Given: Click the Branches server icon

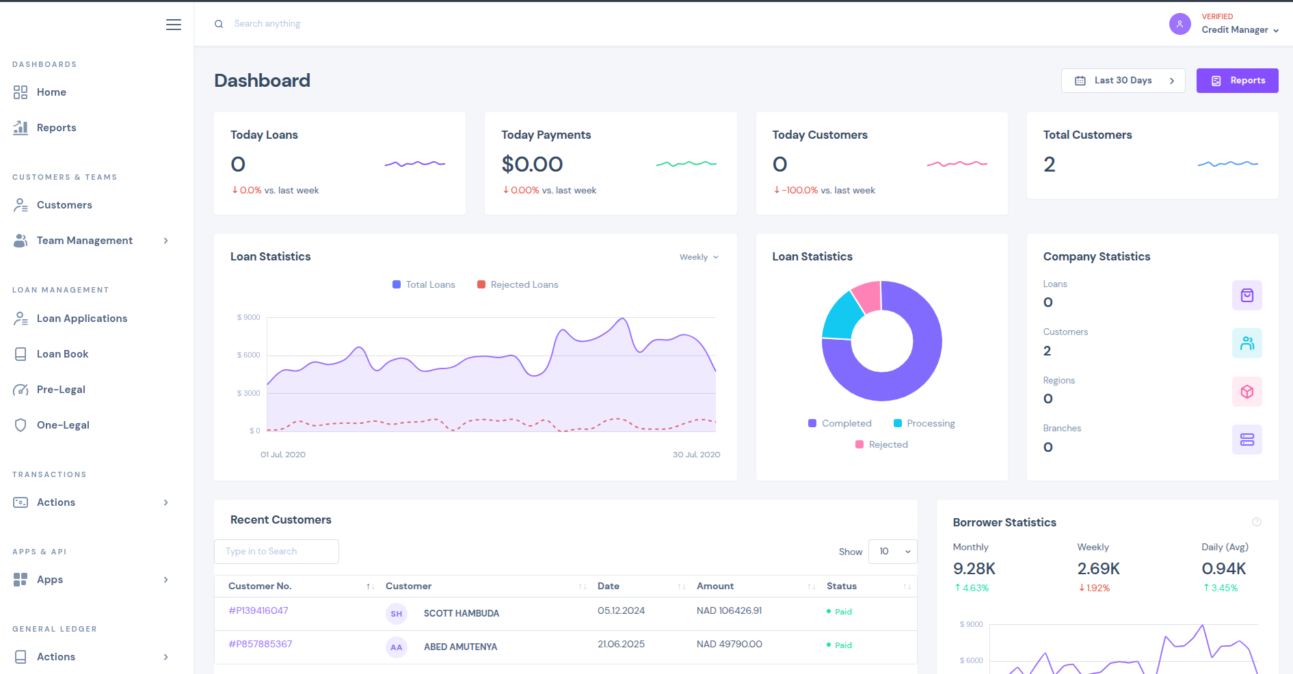Looking at the screenshot, I should pos(1247,440).
